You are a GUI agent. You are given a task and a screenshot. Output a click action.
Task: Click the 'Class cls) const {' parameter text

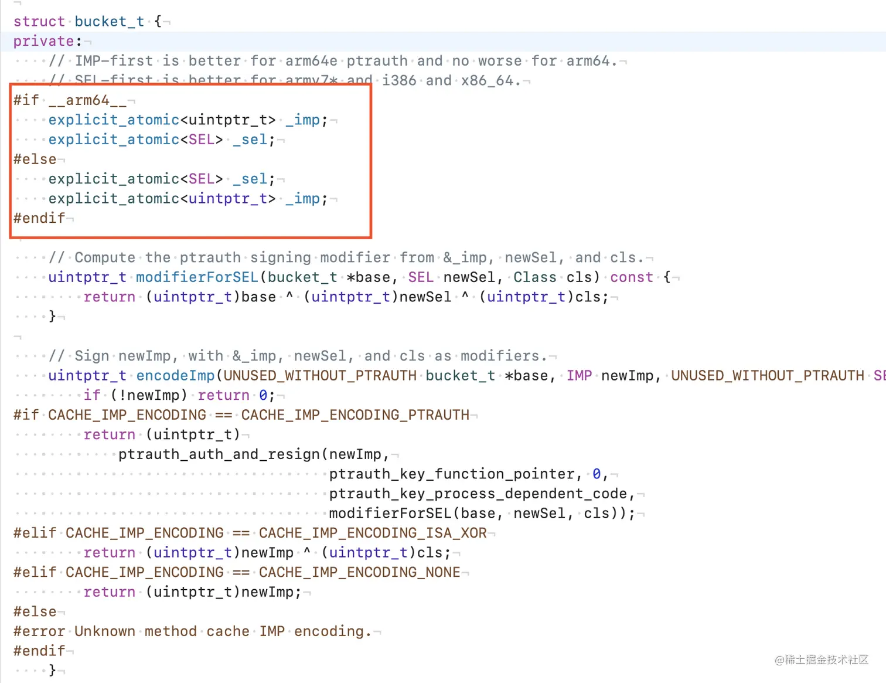click(x=592, y=277)
